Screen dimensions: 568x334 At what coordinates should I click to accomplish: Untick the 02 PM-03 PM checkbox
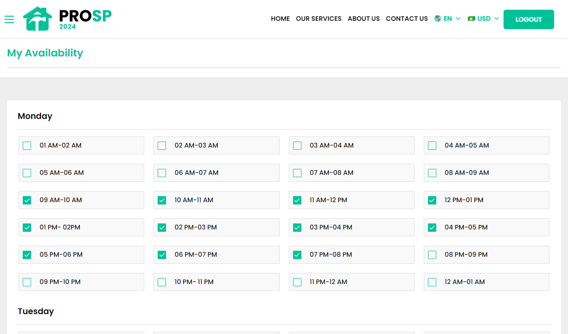point(162,228)
